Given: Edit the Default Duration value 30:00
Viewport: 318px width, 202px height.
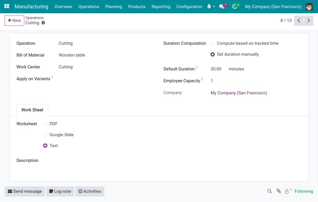Looking at the screenshot, I should [x=216, y=69].
